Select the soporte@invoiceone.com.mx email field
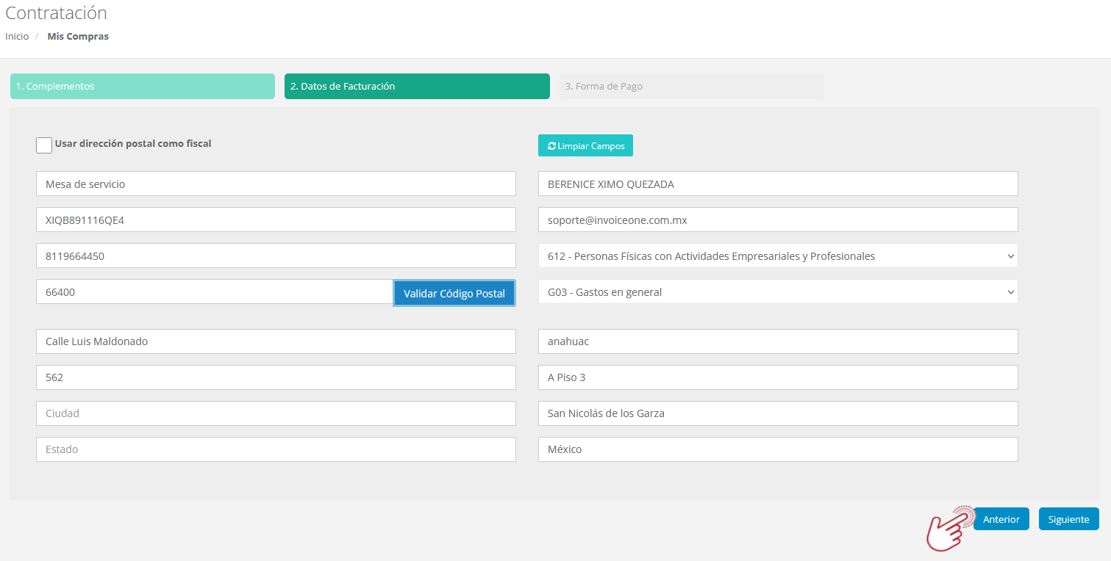1111x561 pixels. [x=777, y=220]
